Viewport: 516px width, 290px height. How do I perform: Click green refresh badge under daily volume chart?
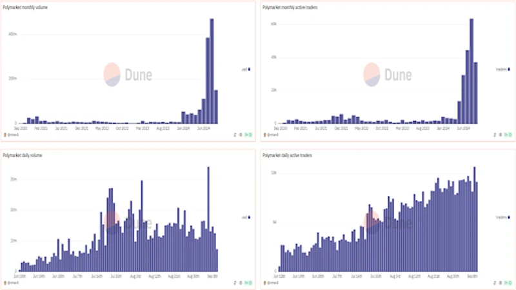248,283
